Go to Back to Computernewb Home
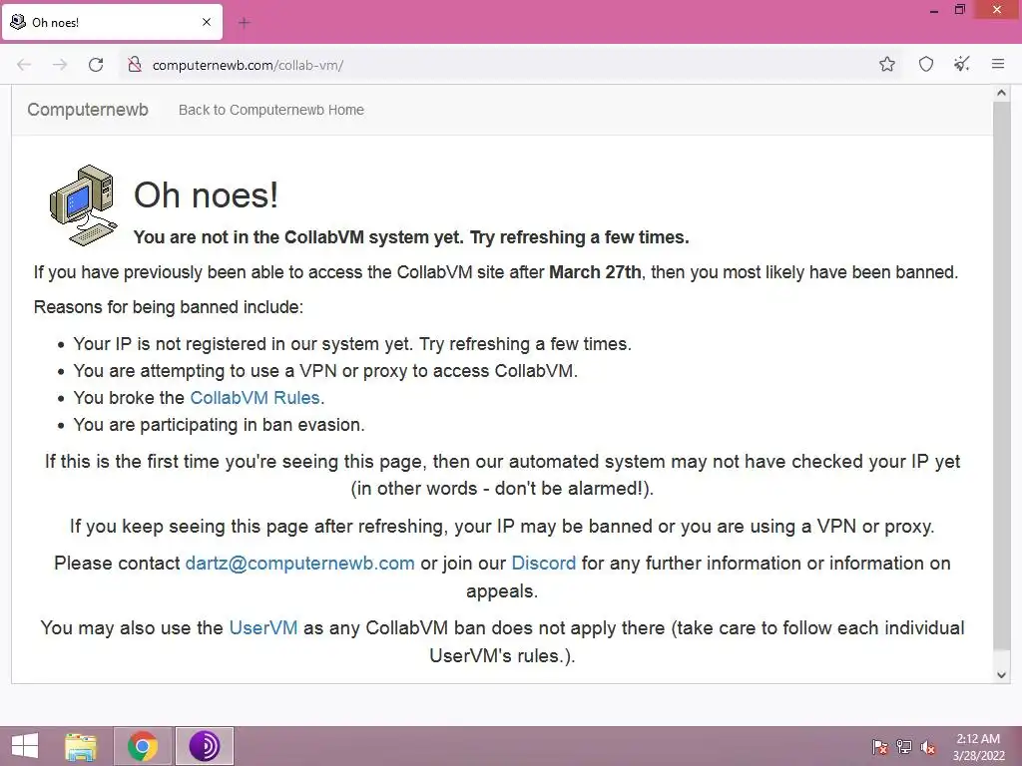 click(271, 110)
